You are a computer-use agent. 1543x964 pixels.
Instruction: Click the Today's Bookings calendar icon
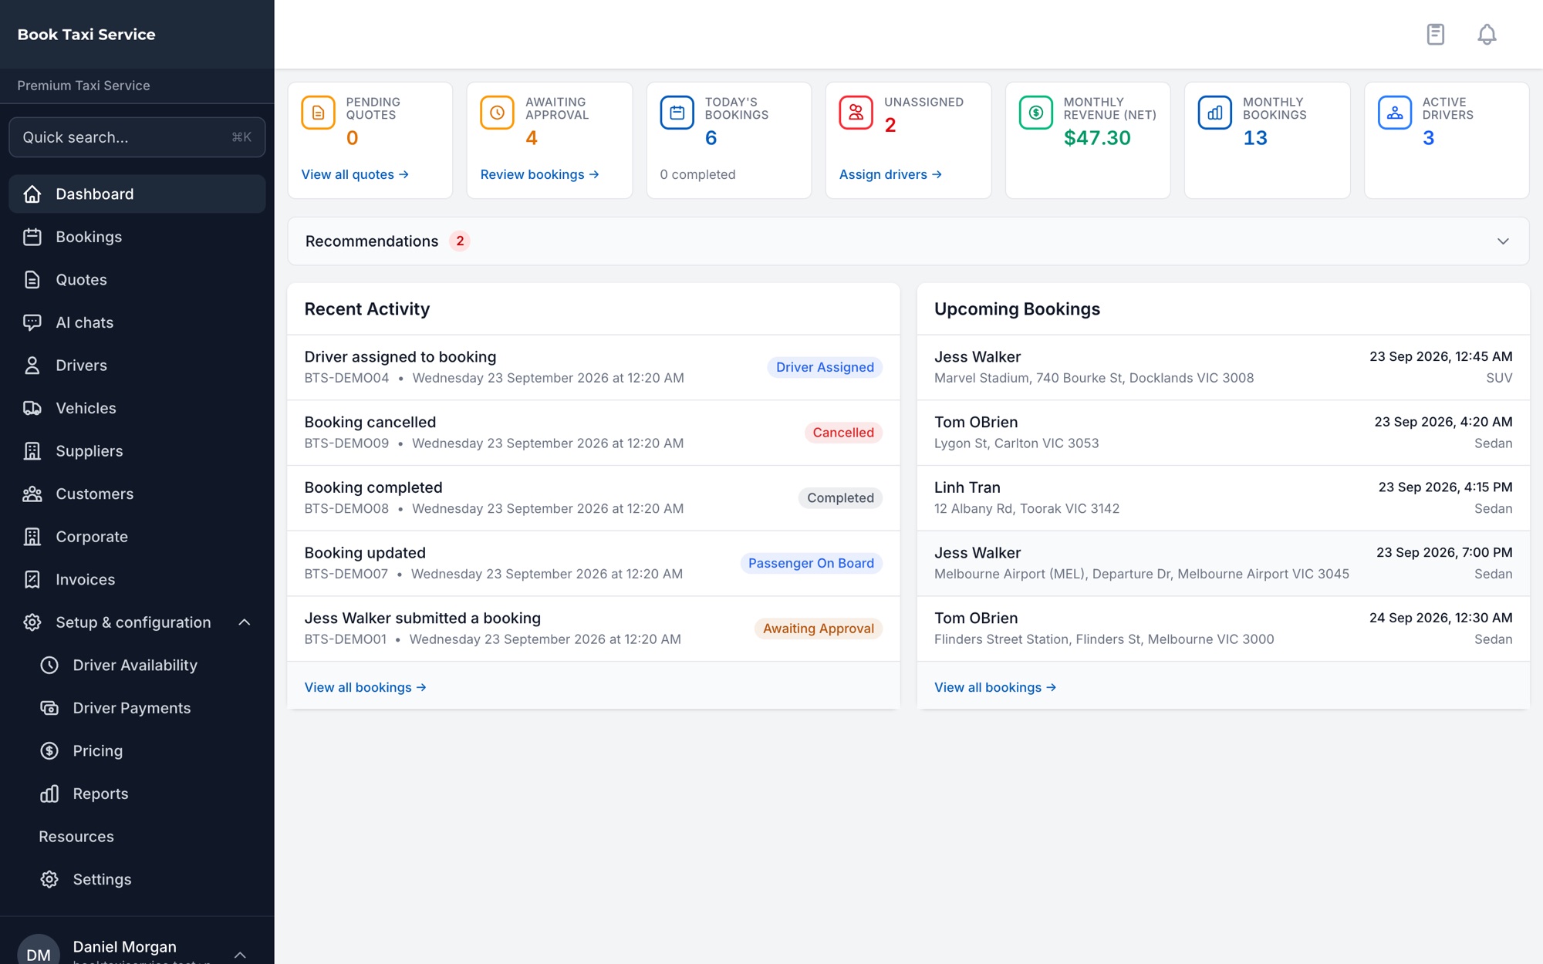677,113
